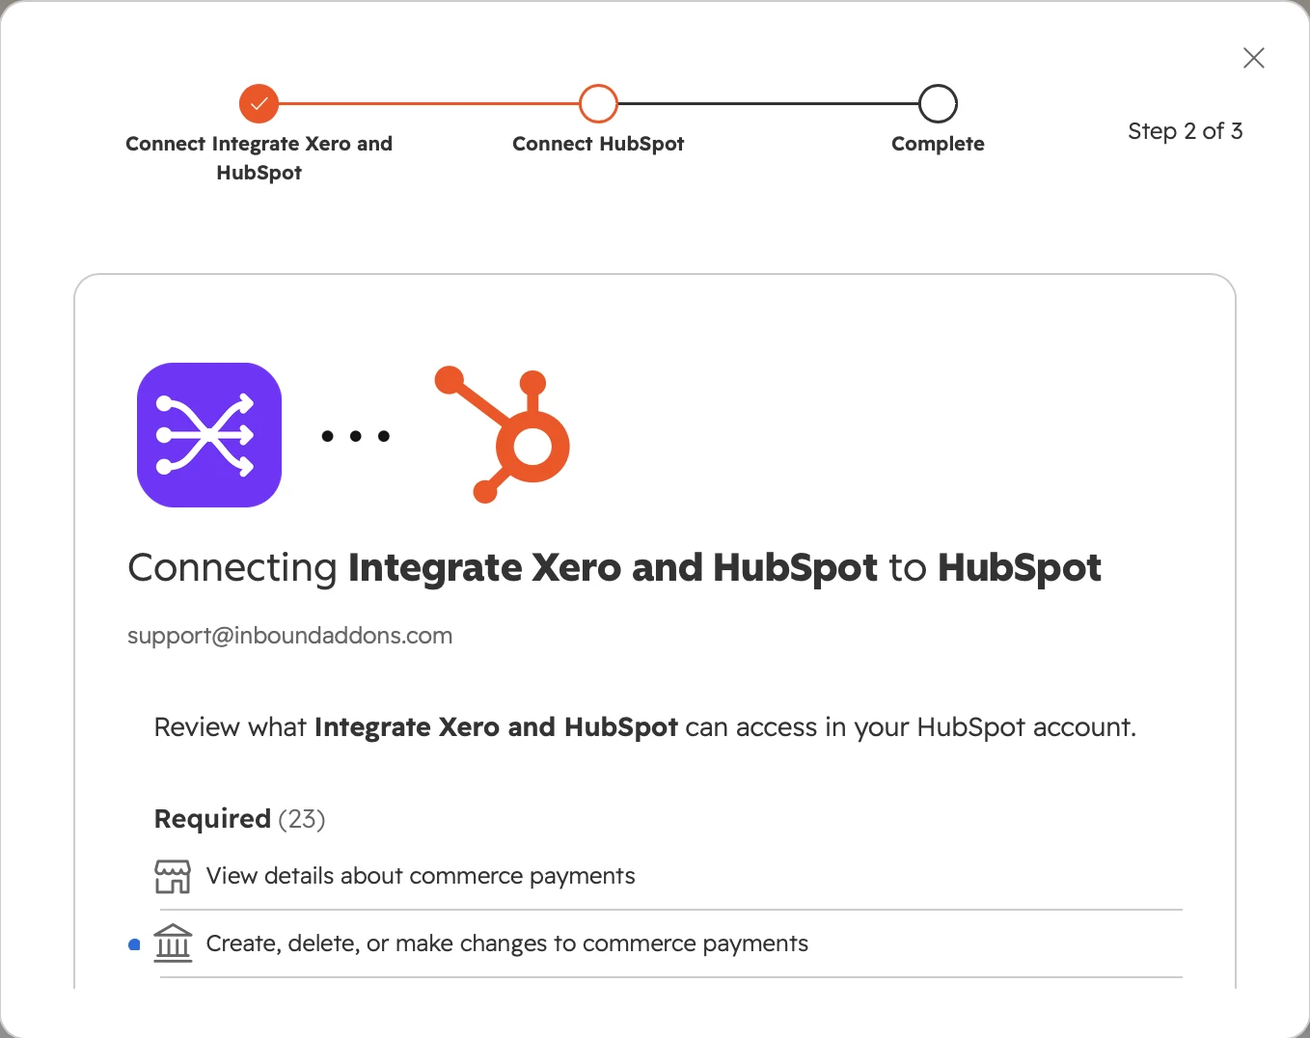Click the Complete step circle
The width and height of the screenshot is (1310, 1038).
point(938,104)
